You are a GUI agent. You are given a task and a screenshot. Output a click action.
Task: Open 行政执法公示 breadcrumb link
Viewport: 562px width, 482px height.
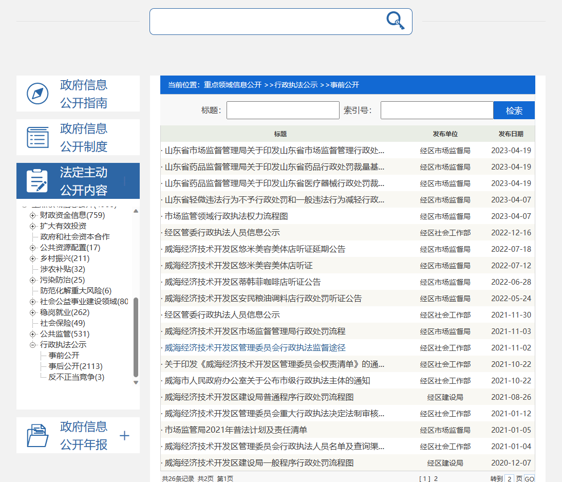[x=296, y=85]
